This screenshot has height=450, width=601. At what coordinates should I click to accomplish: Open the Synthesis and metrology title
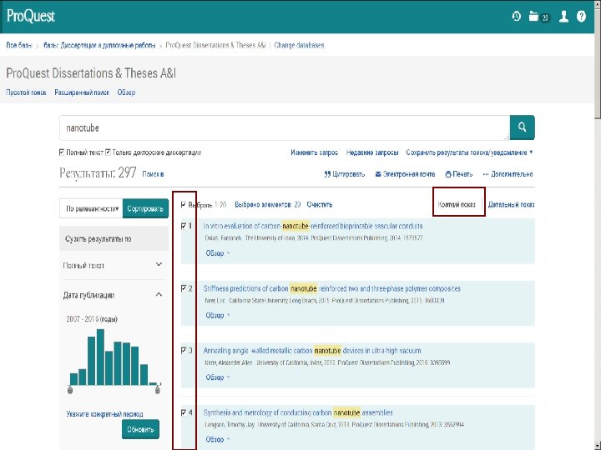pyautogui.click(x=298, y=412)
